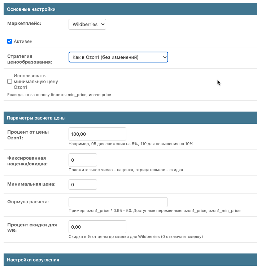Click the Фиксированная наценка/скидка input box
Image resolution: width=257 pixels, height=269 pixels.
click(x=83, y=160)
